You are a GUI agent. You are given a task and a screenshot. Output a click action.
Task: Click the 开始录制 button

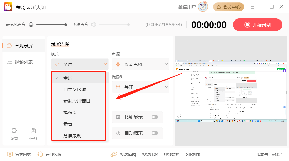(x=258, y=25)
